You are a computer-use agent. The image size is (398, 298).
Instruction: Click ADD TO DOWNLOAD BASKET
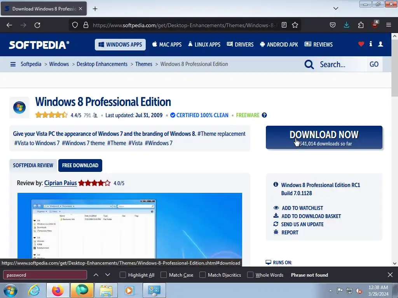(x=307, y=216)
